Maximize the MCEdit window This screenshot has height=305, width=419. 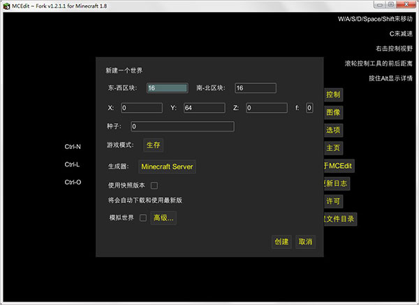pyautogui.click(x=391, y=5)
